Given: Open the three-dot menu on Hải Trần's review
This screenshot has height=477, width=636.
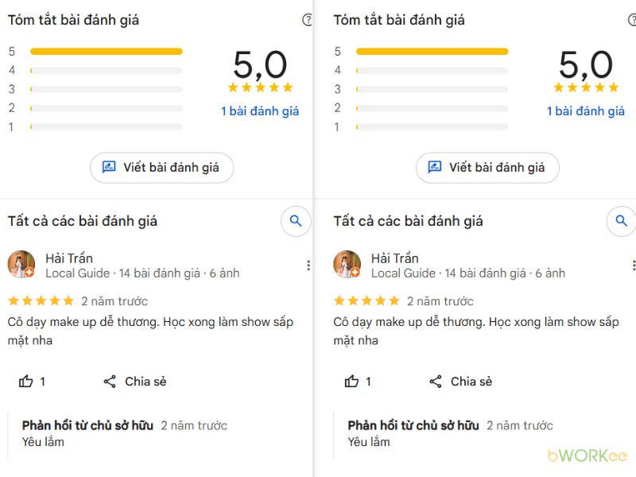Looking at the screenshot, I should (x=308, y=265).
